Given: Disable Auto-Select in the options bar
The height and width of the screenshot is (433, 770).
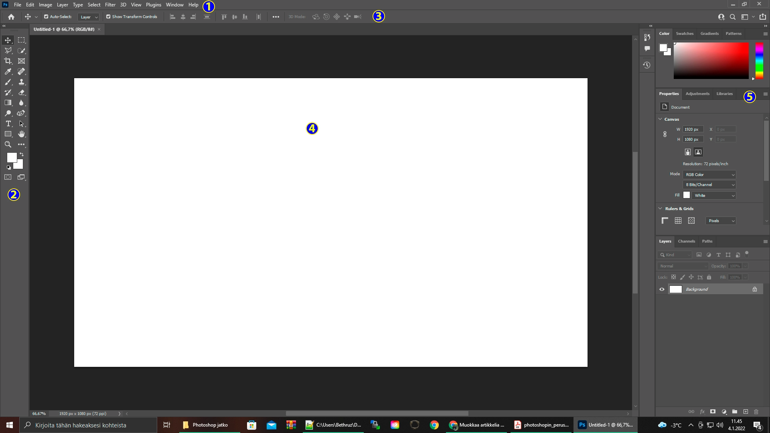Looking at the screenshot, I should [x=45, y=16].
